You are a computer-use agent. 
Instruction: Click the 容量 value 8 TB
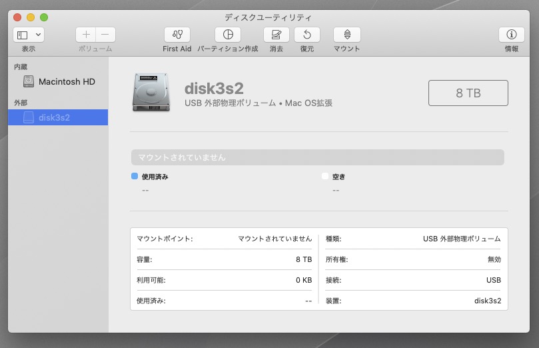click(x=304, y=259)
